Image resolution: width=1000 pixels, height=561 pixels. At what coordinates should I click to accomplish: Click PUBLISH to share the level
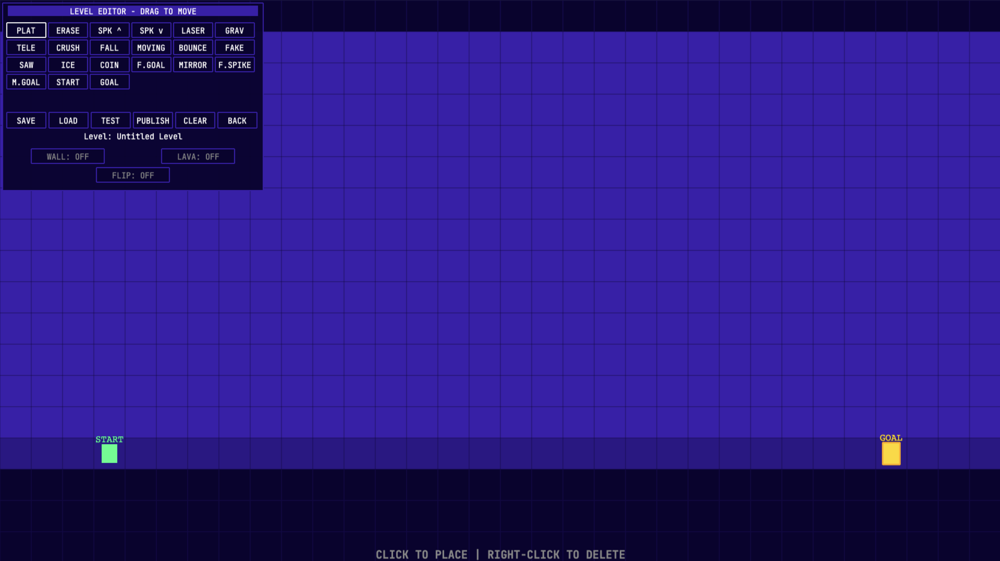[153, 120]
